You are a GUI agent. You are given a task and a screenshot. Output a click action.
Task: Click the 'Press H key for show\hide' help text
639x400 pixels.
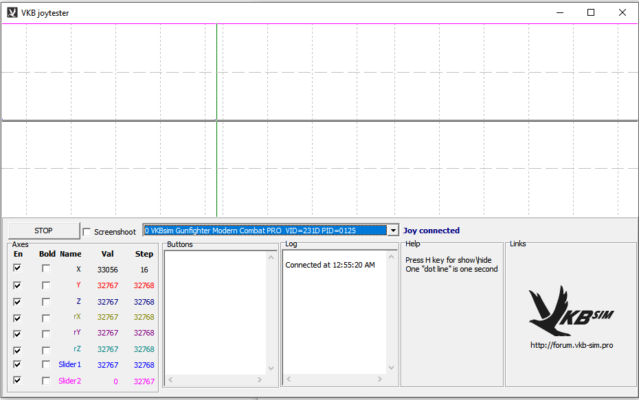pyautogui.click(x=448, y=260)
